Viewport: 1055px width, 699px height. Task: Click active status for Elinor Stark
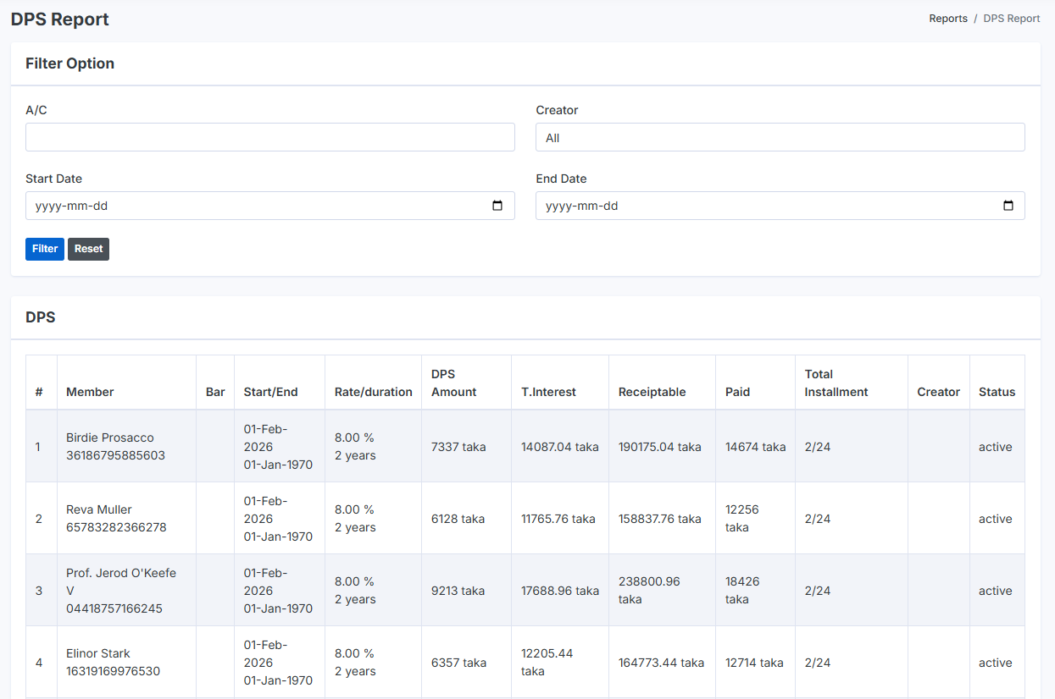pyautogui.click(x=995, y=663)
